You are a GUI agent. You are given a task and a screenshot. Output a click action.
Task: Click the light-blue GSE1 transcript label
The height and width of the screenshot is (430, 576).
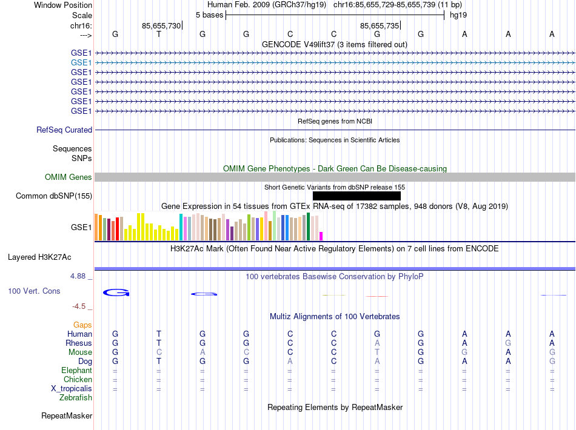(x=81, y=63)
